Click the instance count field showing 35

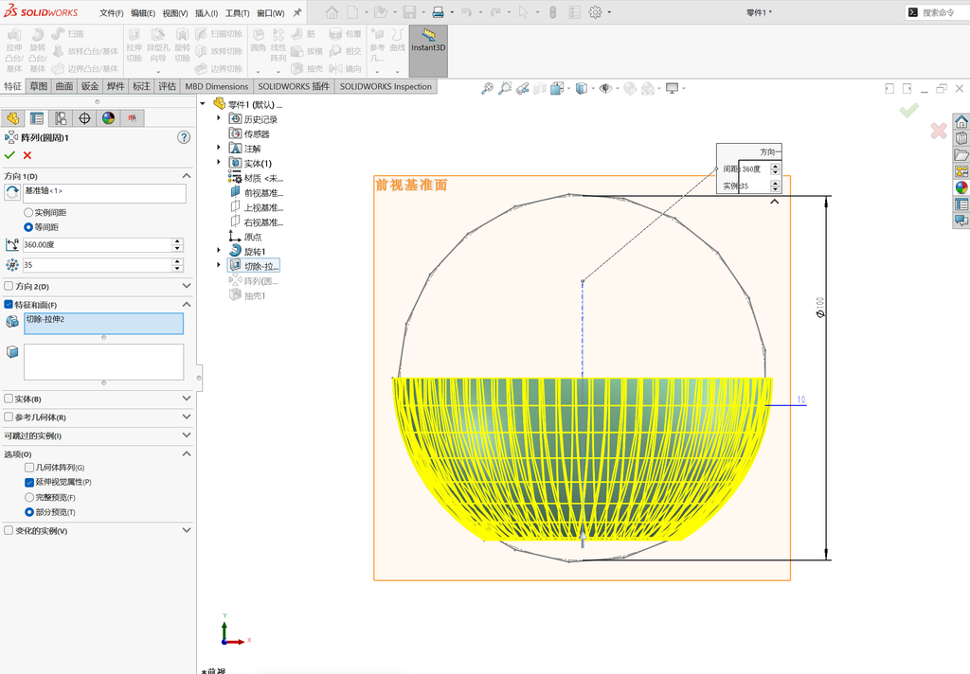coord(97,265)
